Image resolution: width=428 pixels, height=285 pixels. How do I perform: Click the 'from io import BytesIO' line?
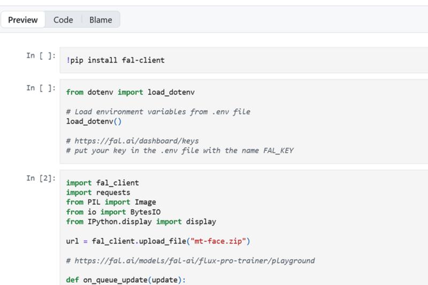point(113,212)
